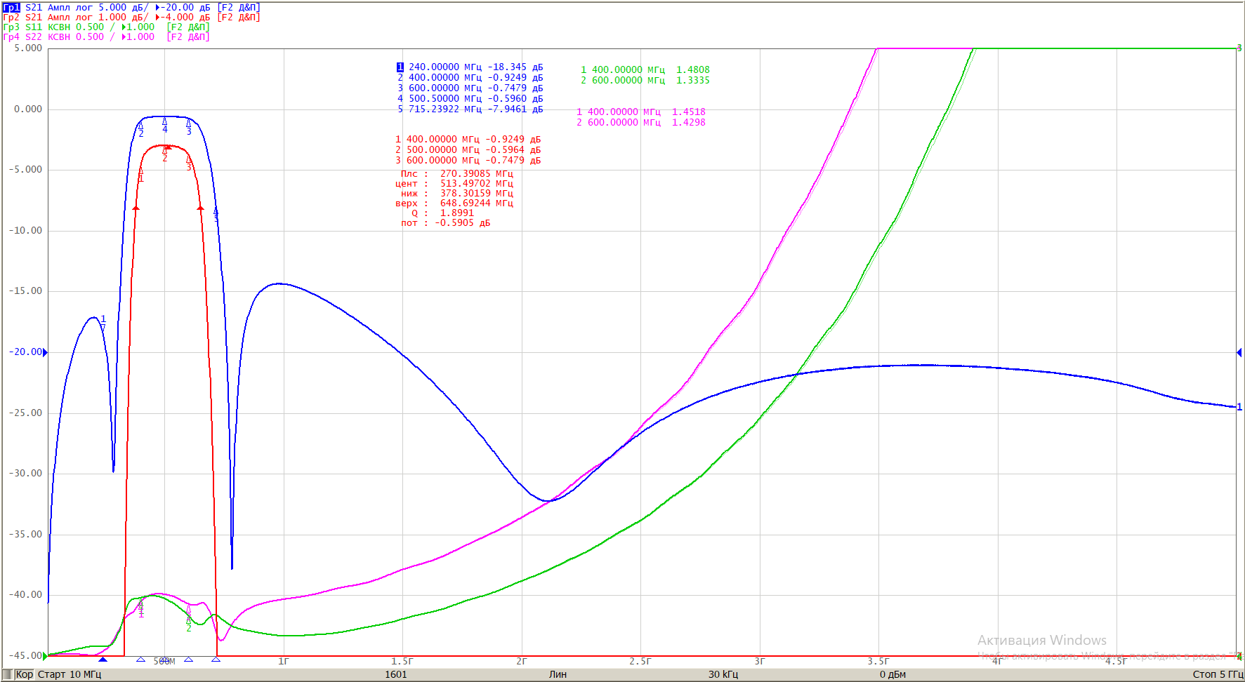Click the Кор correction status field

24,674
